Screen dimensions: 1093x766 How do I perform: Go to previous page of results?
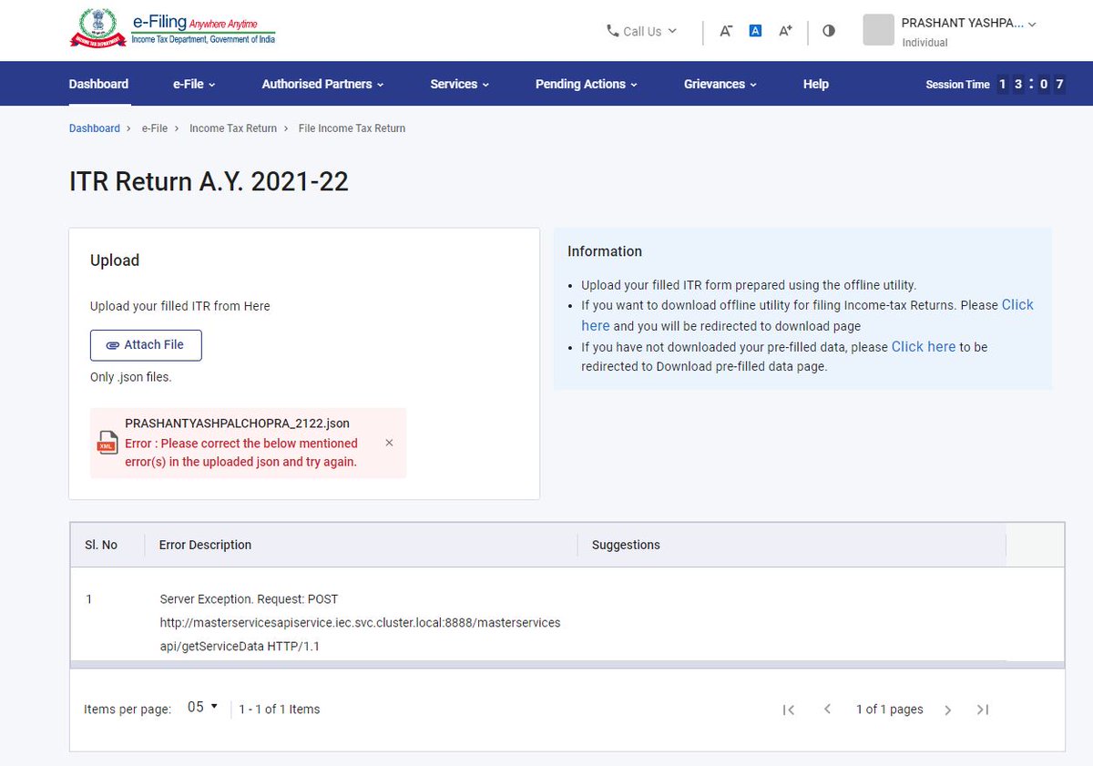827,710
